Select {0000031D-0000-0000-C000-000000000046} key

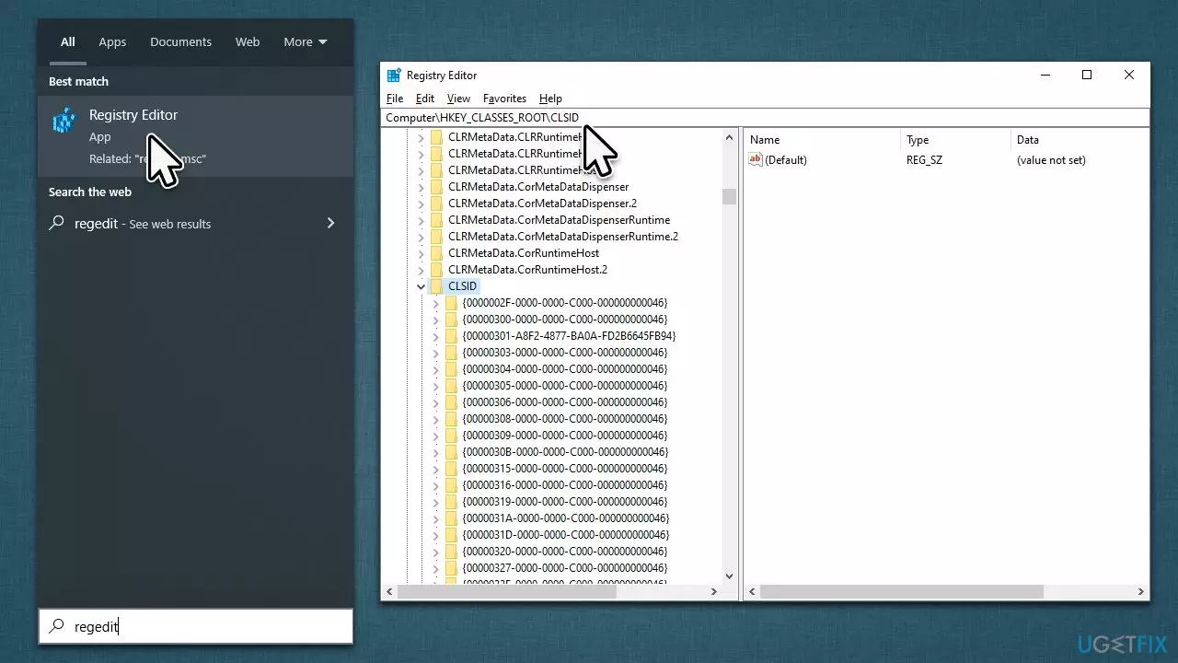(x=565, y=535)
